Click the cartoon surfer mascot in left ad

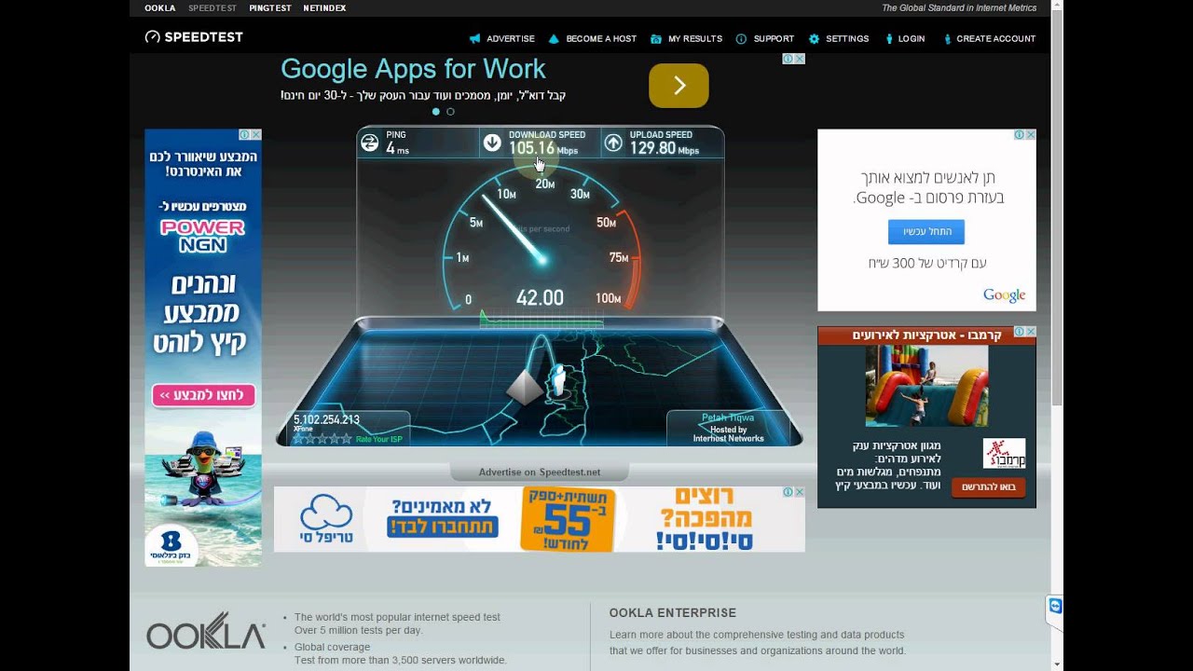(x=203, y=471)
